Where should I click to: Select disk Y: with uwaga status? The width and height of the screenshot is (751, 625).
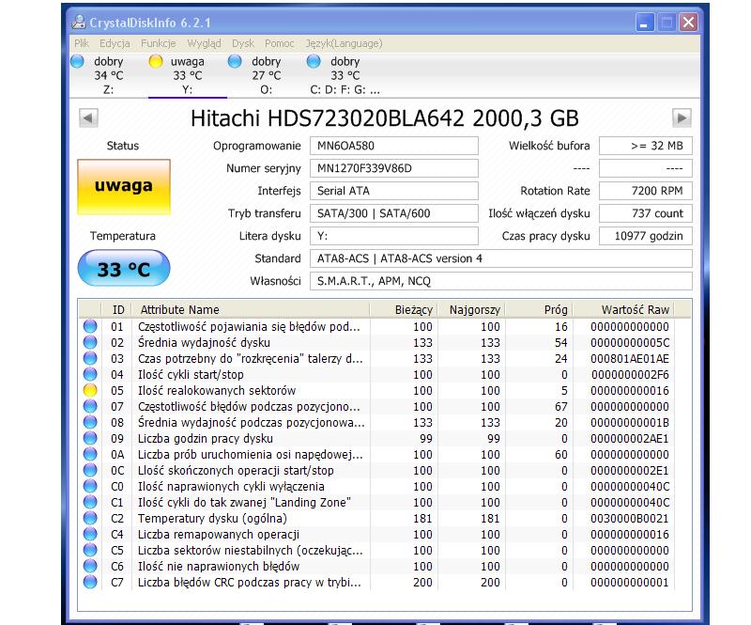click(187, 75)
